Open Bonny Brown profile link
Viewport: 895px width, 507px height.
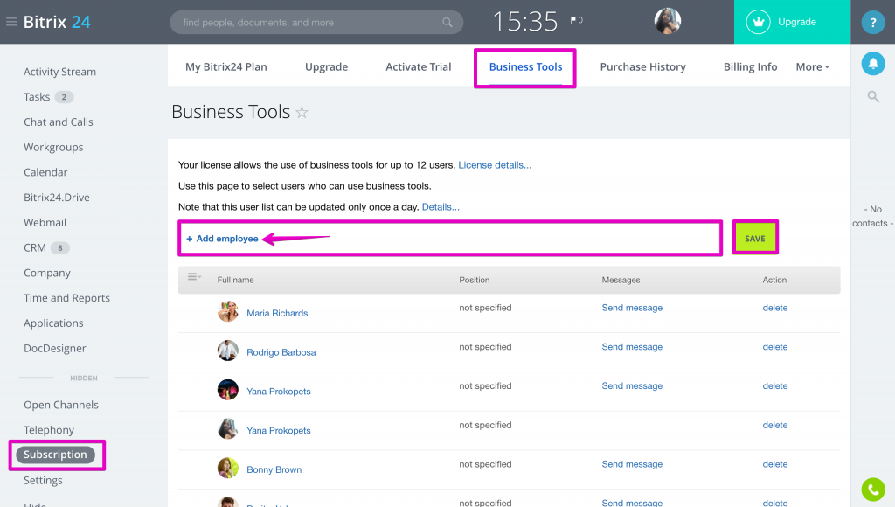274,470
